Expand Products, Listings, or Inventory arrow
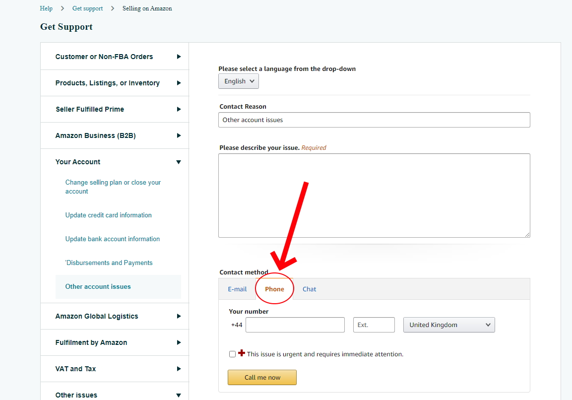The width and height of the screenshot is (572, 400). [x=179, y=83]
